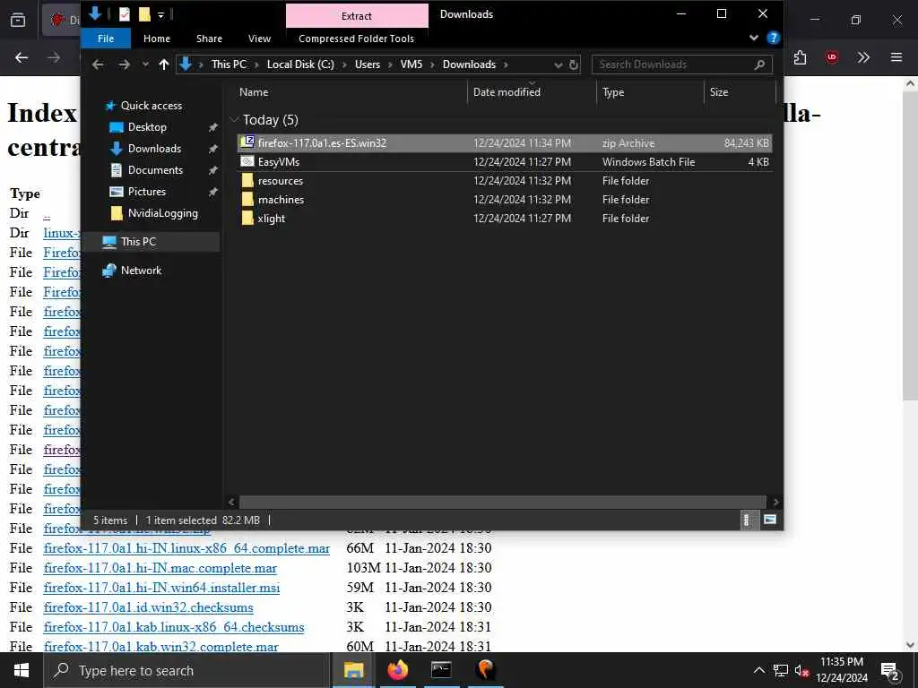The width and height of the screenshot is (918, 688).
Task: Go forward in File Explorer
Action: click(x=124, y=64)
